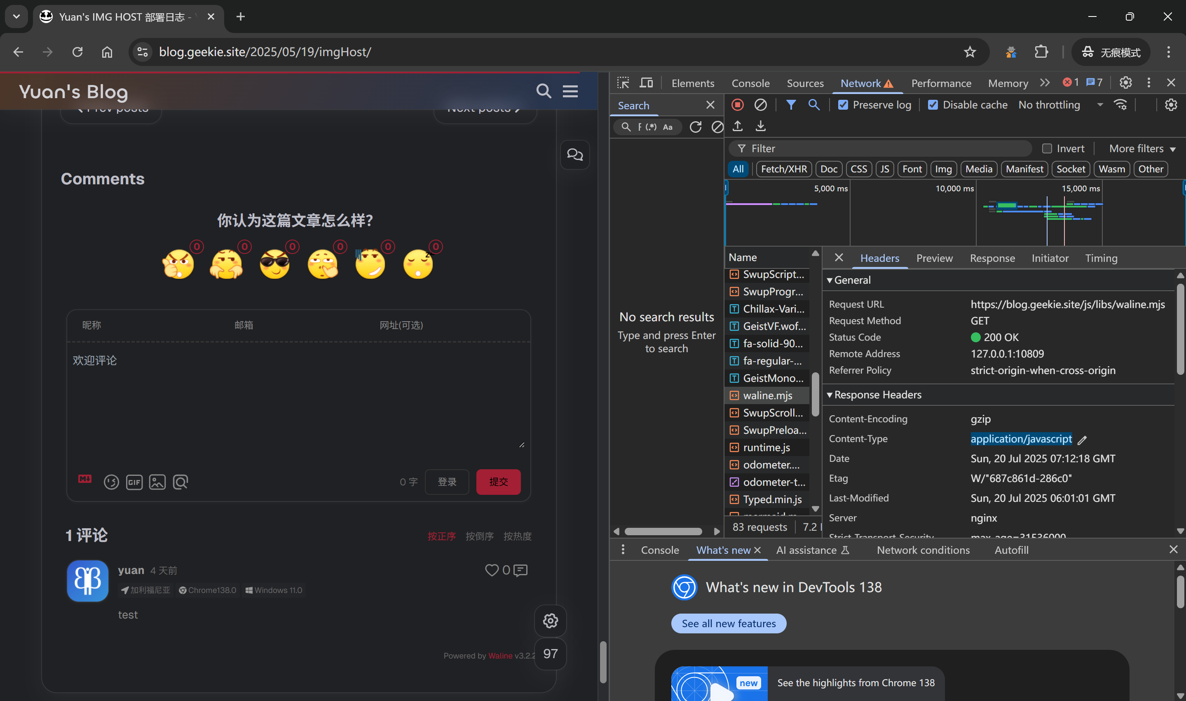Uncheck the Disable cache checkbox
Screen dimensions: 1186x701
tap(933, 105)
